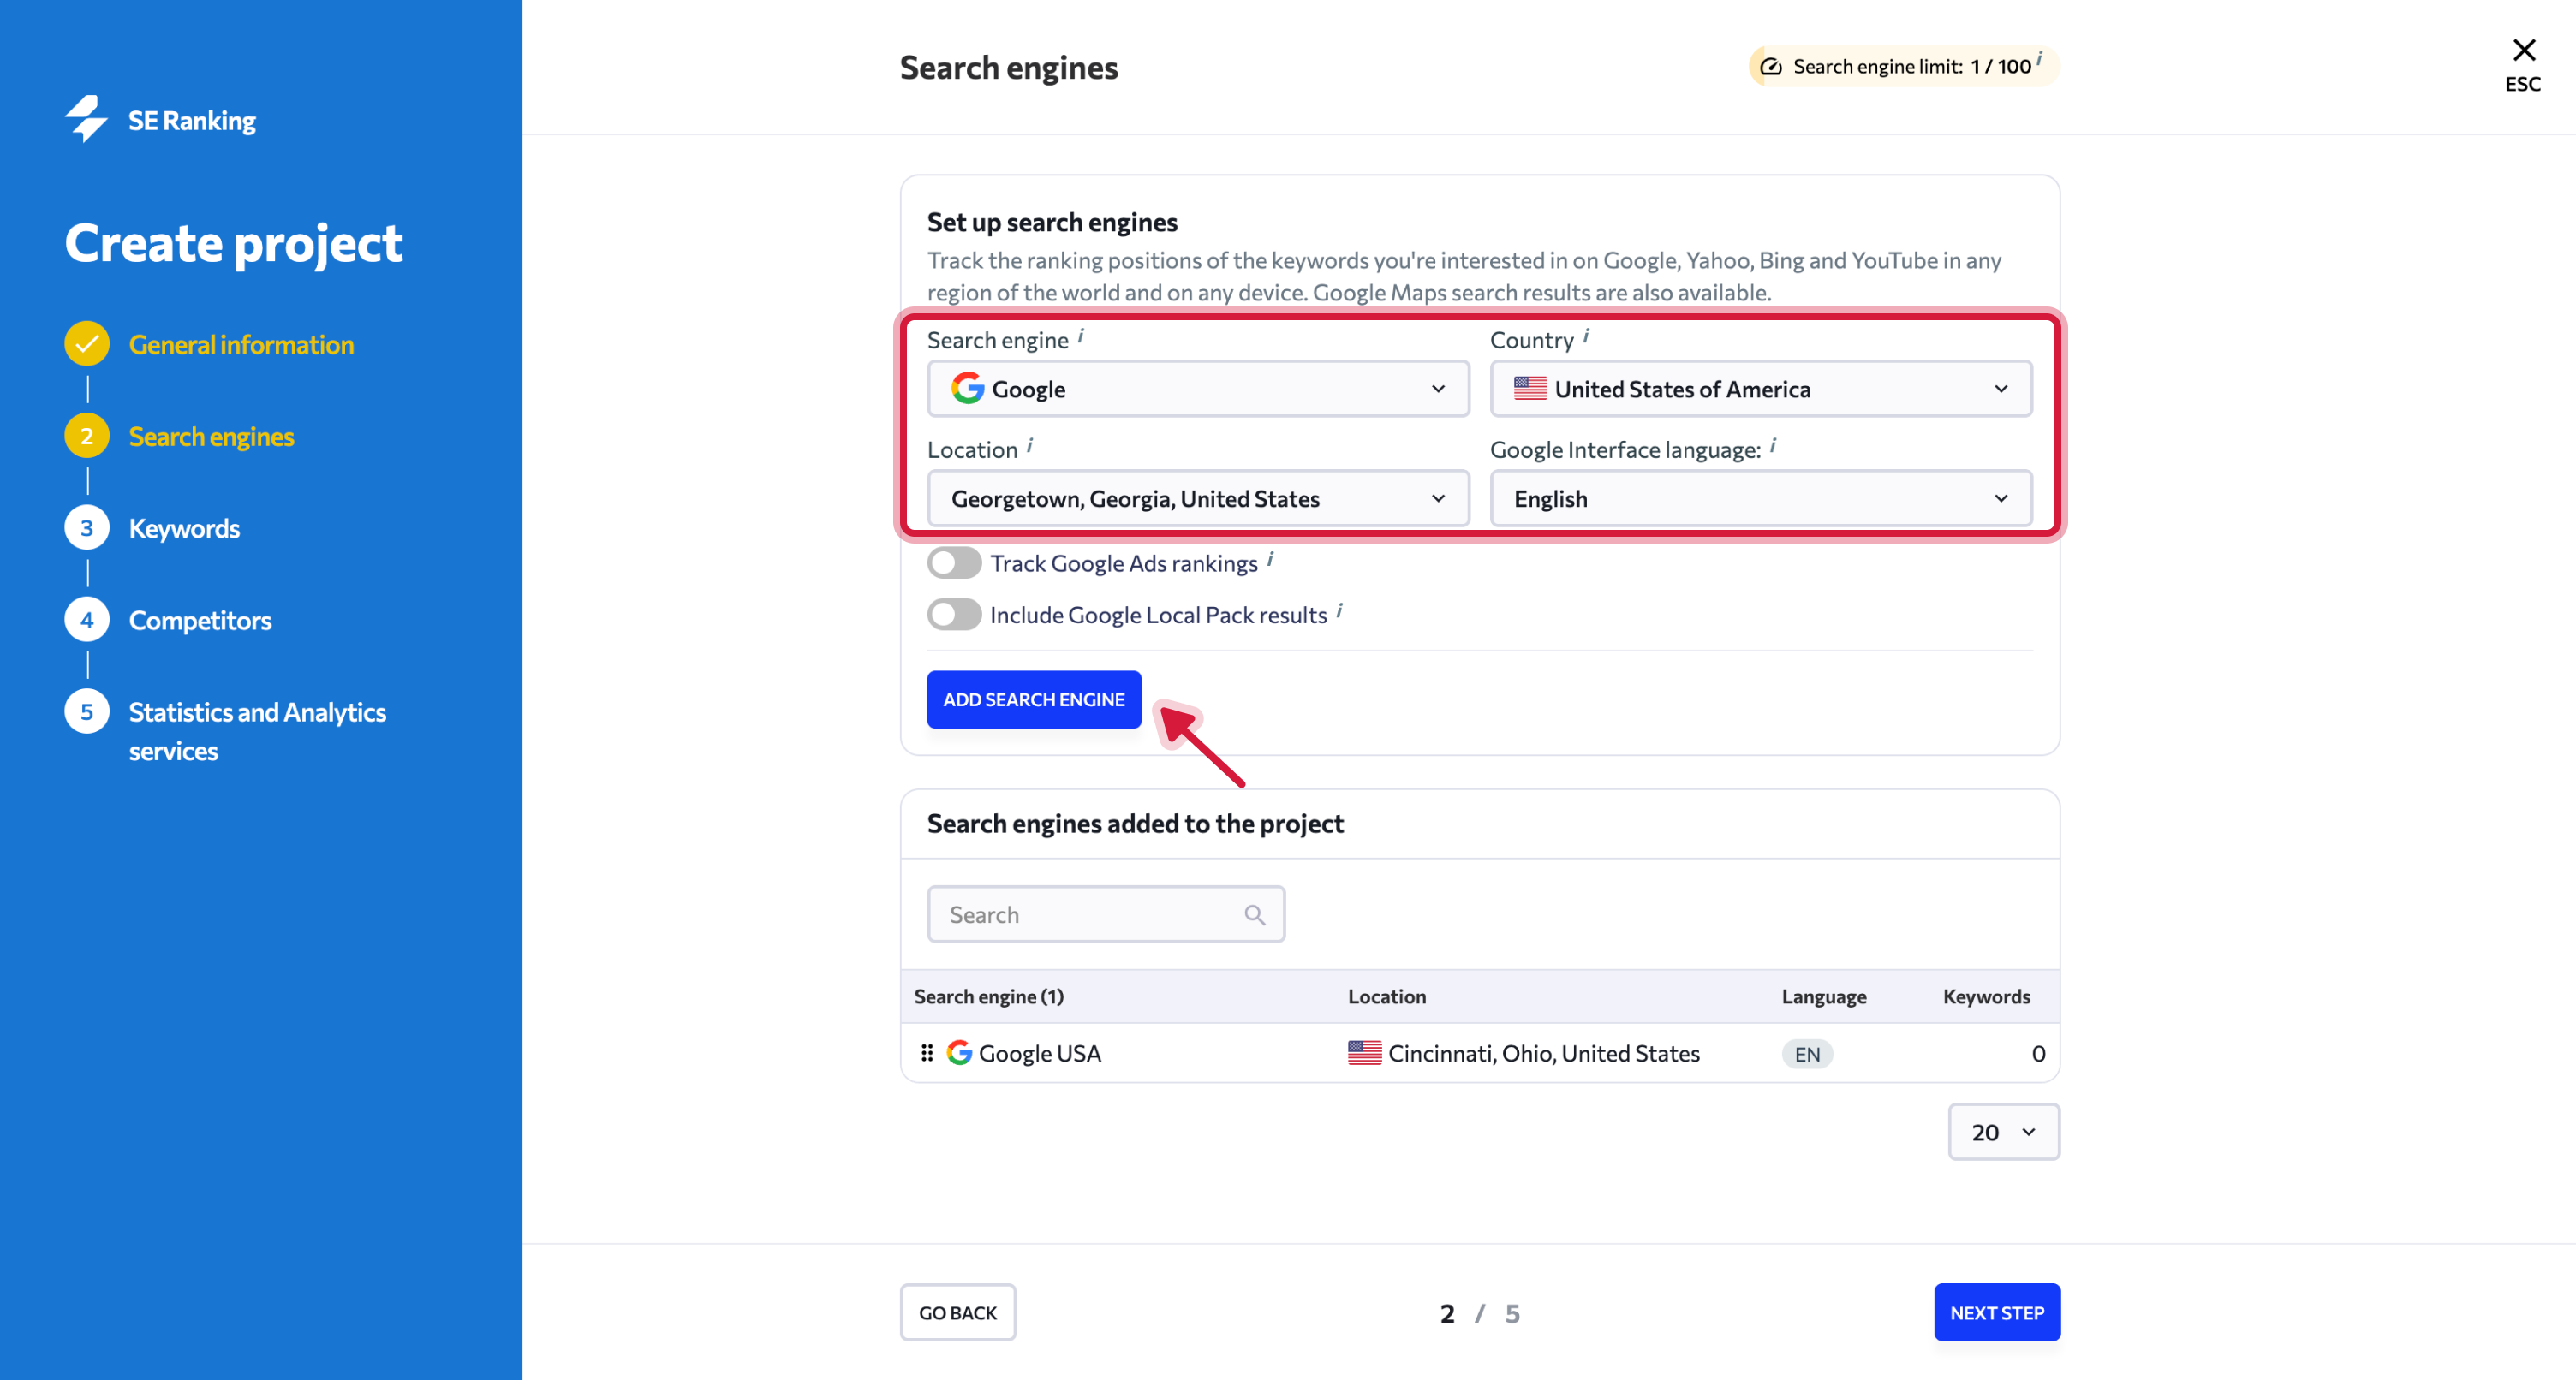Click info icon by search engine limit
This screenshot has width=2576, height=1380.
coord(2039,59)
